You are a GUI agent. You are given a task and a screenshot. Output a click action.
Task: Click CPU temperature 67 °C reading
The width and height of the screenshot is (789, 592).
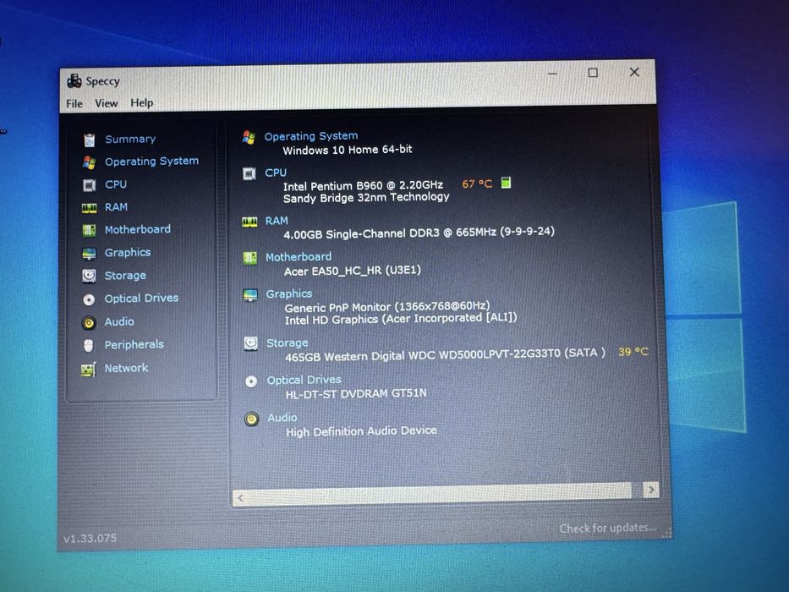(476, 184)
